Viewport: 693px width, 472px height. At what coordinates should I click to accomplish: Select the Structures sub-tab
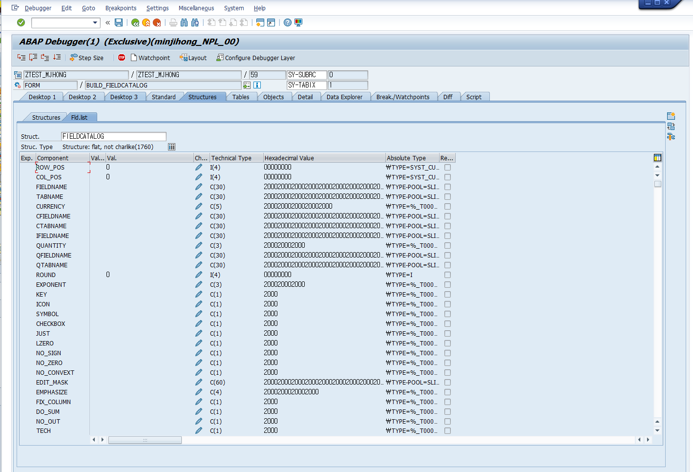pyautogui.click(x=46, y=117)
